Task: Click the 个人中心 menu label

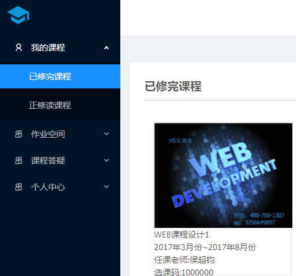Action: (x=48, y=187)
